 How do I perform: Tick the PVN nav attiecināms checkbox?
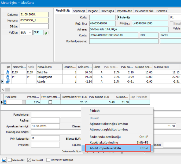coord(50,102)
